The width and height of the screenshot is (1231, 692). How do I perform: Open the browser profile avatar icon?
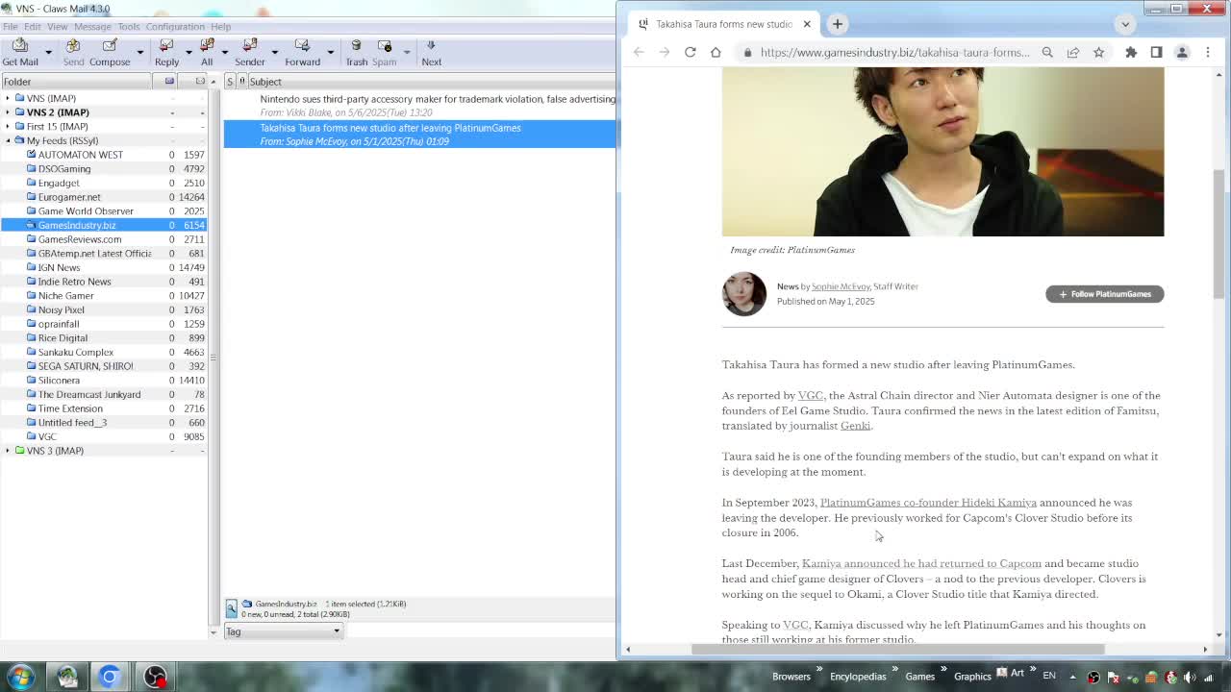(1182, 52)
